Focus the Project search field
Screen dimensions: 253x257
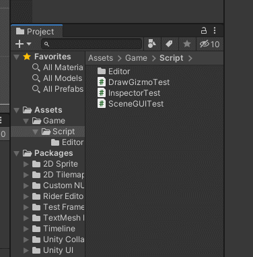(x=92, y=44)
